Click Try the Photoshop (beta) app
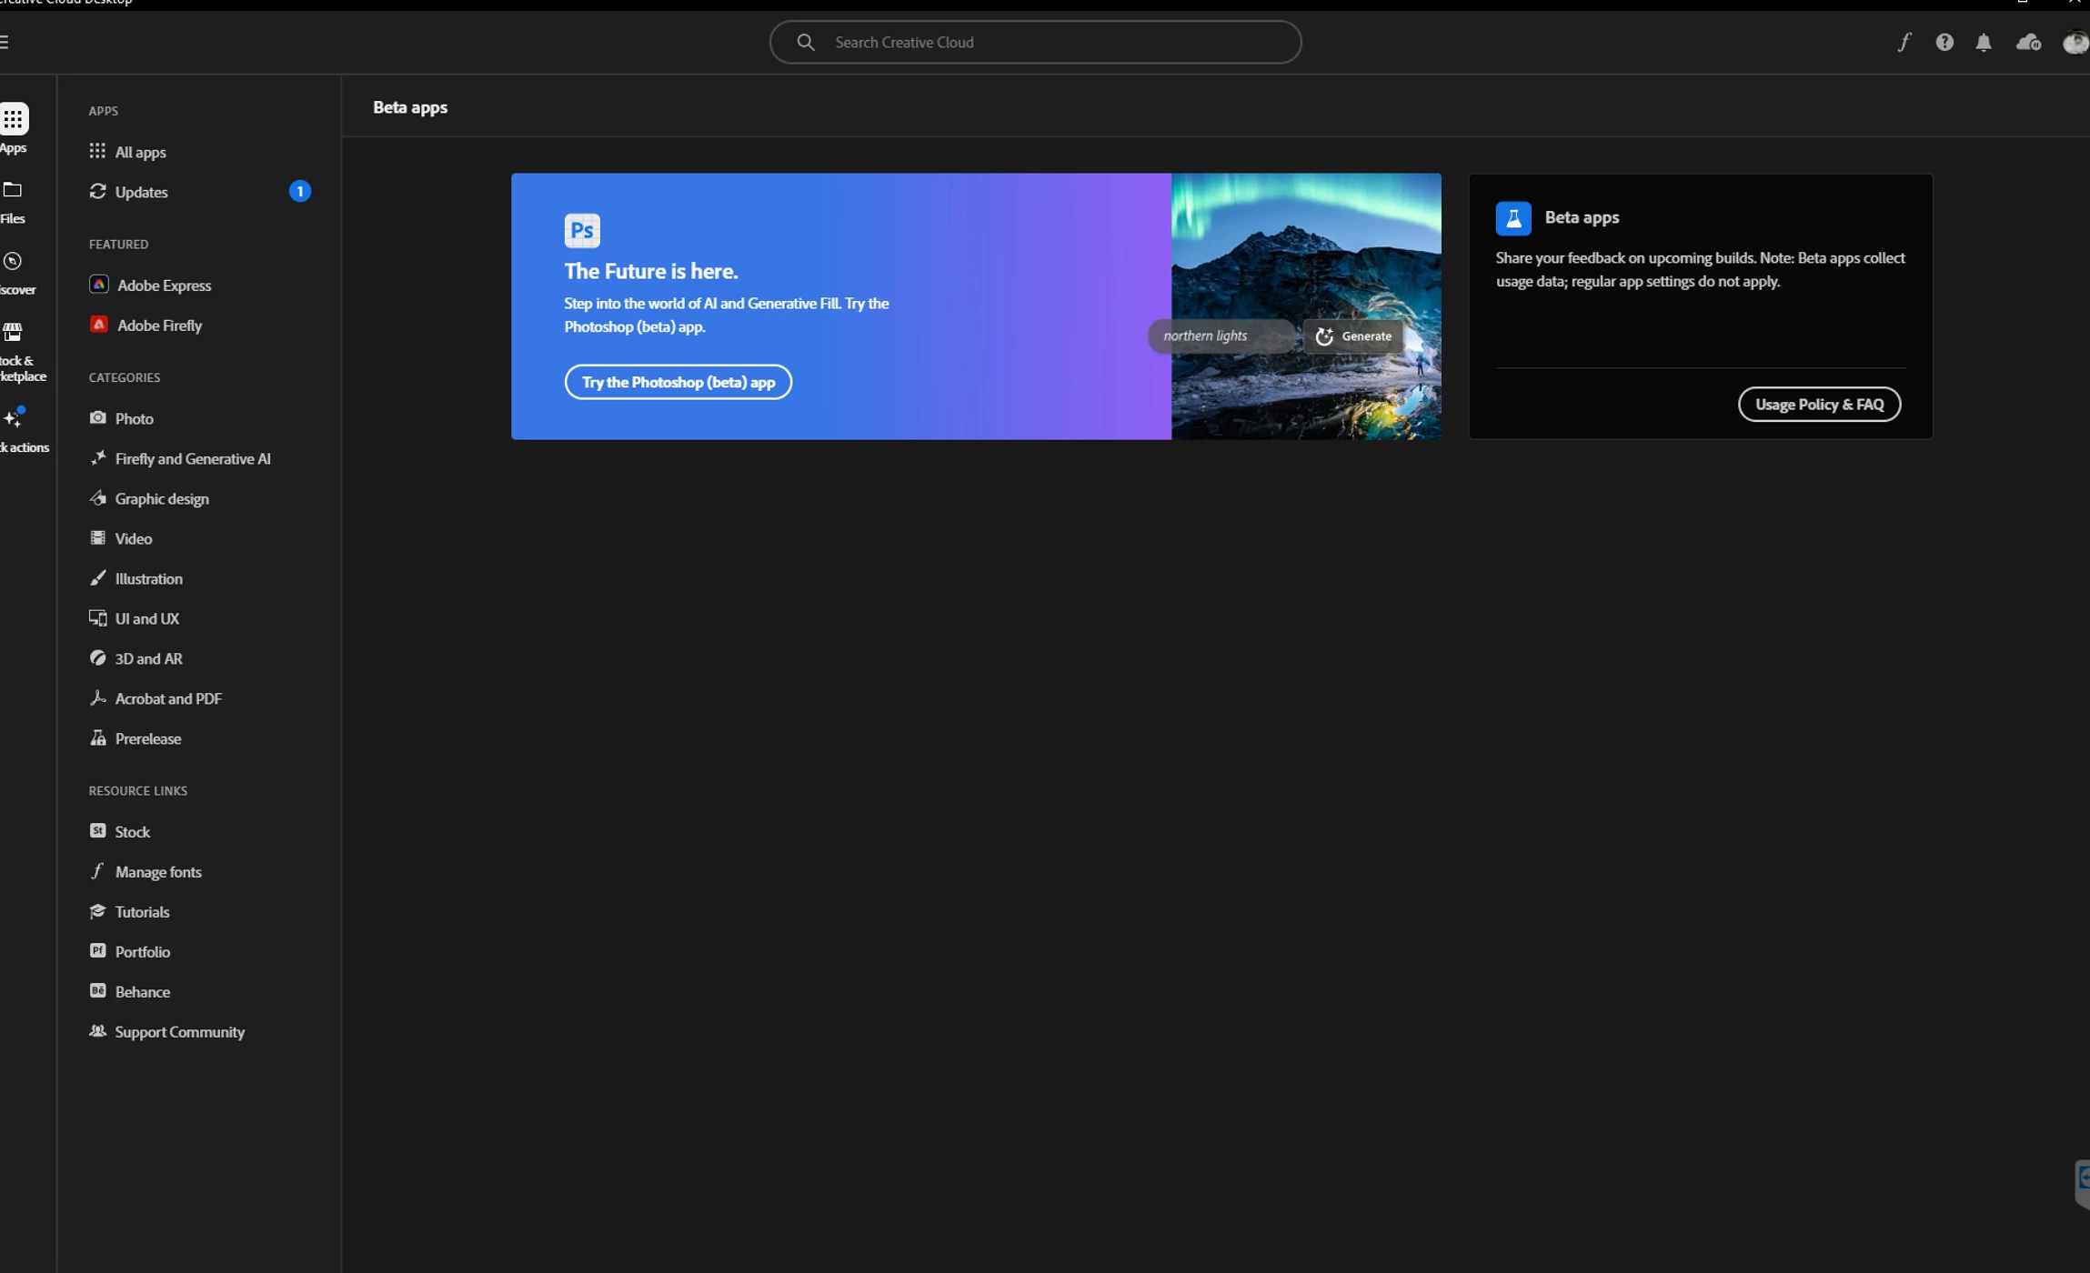 click(x=678, y=382)
